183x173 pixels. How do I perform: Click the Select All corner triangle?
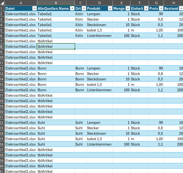(2, 3)
